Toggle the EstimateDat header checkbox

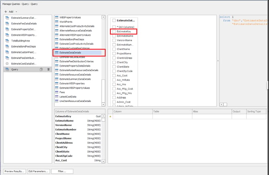(x=114, y=20)
